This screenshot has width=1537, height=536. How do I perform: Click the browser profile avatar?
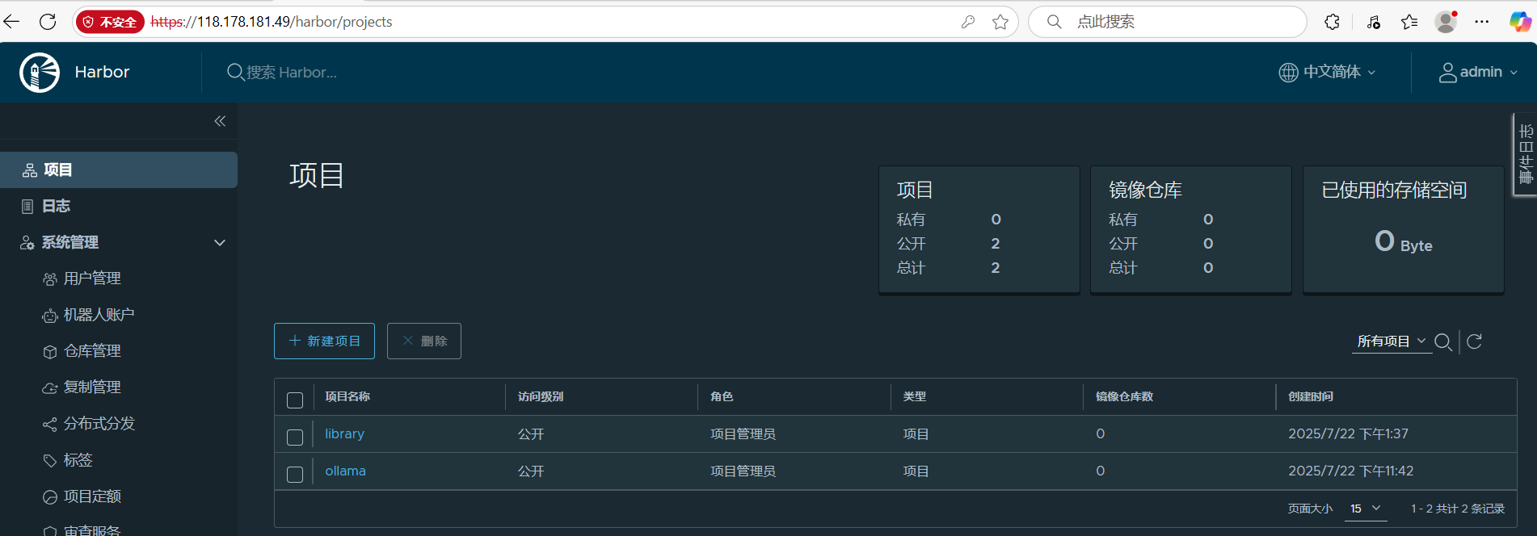click(x=1446, y=22)
